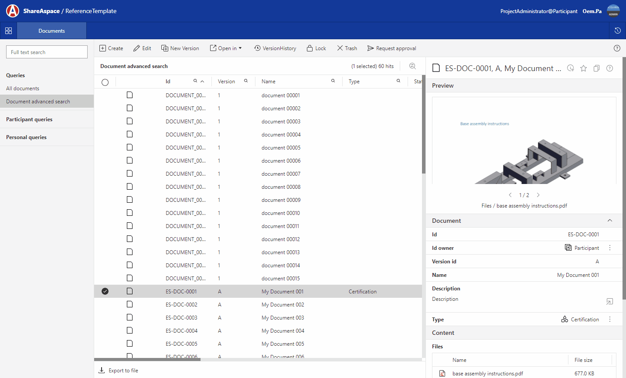Open the options menu next to Certification type
The image size is (626, 378).
point(609,319)
